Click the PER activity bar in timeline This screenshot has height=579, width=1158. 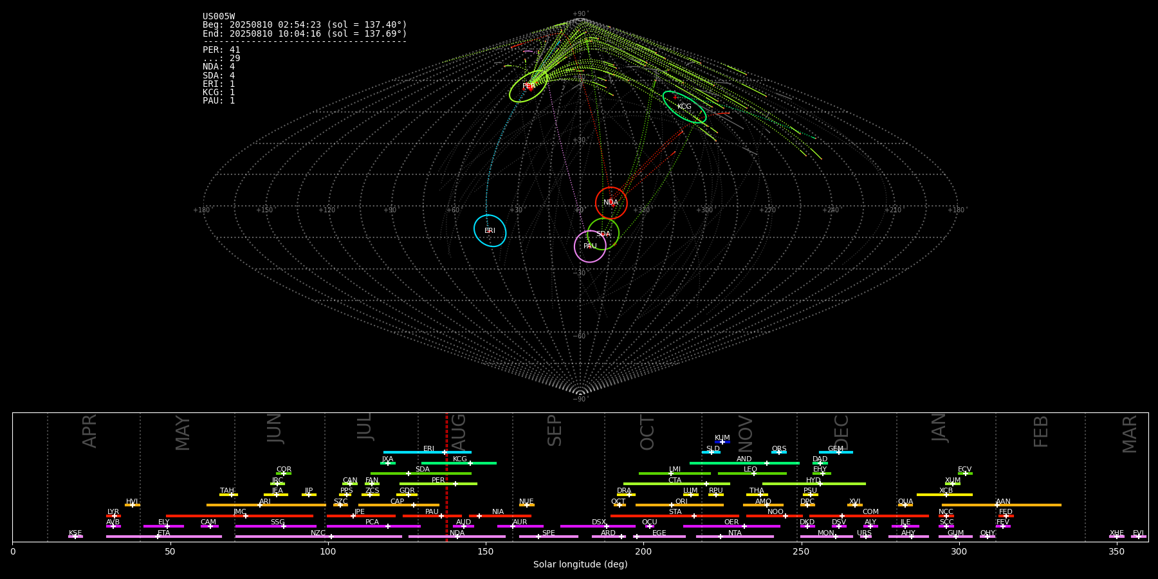(x=438, y=484)
